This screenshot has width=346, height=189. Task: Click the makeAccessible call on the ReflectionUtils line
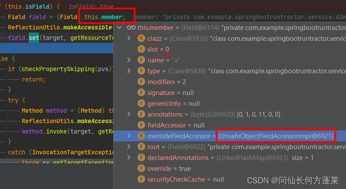click(88, 27)
